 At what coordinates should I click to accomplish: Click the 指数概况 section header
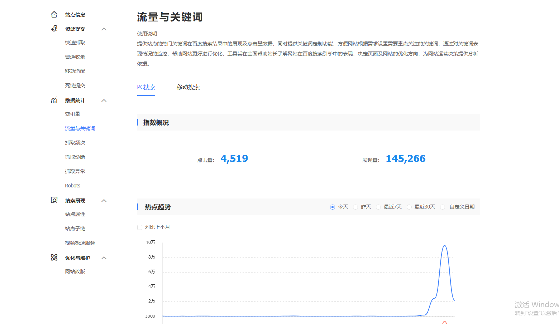(x=156, y=123)
